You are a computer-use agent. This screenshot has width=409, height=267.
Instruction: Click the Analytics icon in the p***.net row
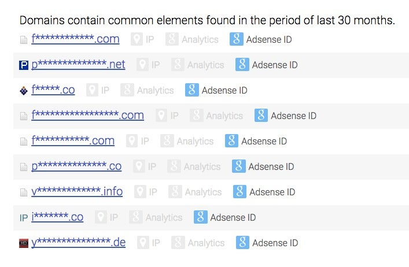point(178,65)
